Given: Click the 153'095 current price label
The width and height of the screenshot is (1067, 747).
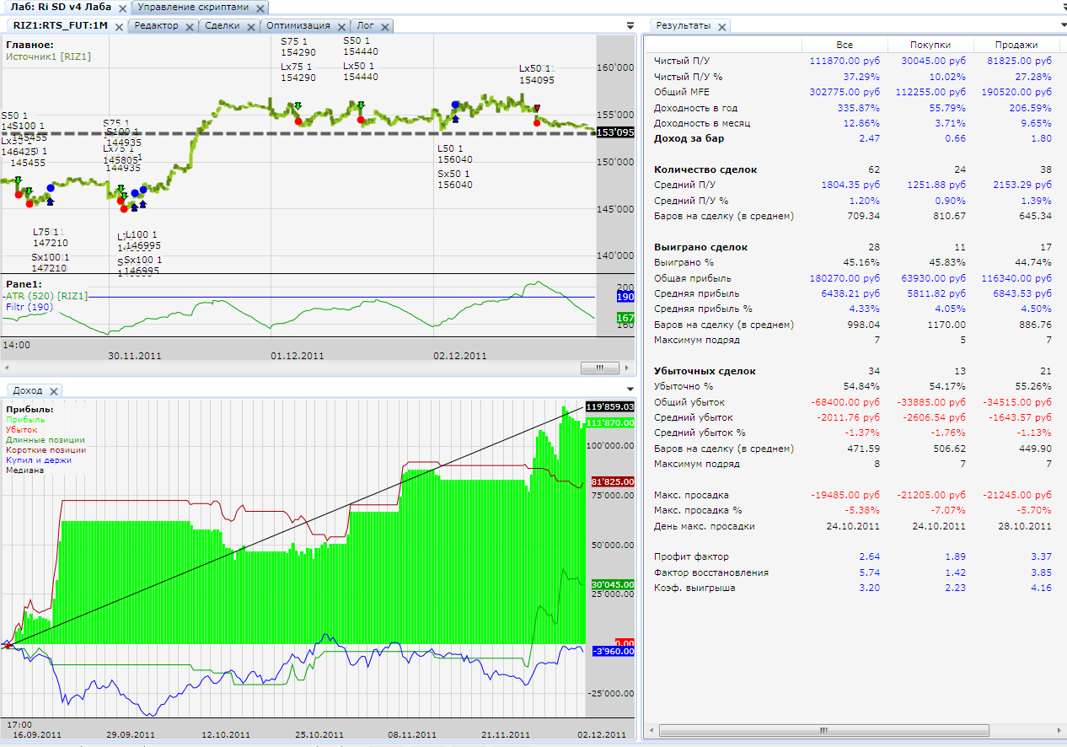Looking at the screenshot, I should 614,132.
